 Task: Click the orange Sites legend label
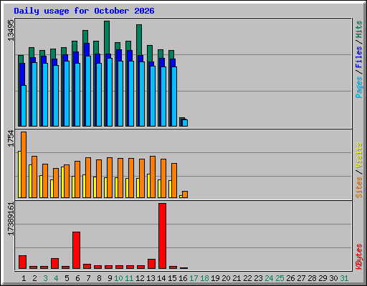(x=359, y=187)
